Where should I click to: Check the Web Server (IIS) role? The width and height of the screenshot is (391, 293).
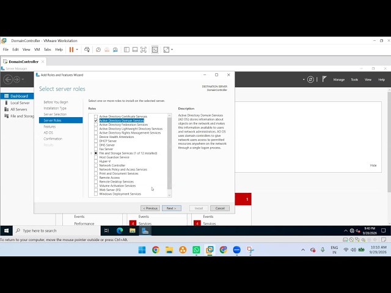96,190
